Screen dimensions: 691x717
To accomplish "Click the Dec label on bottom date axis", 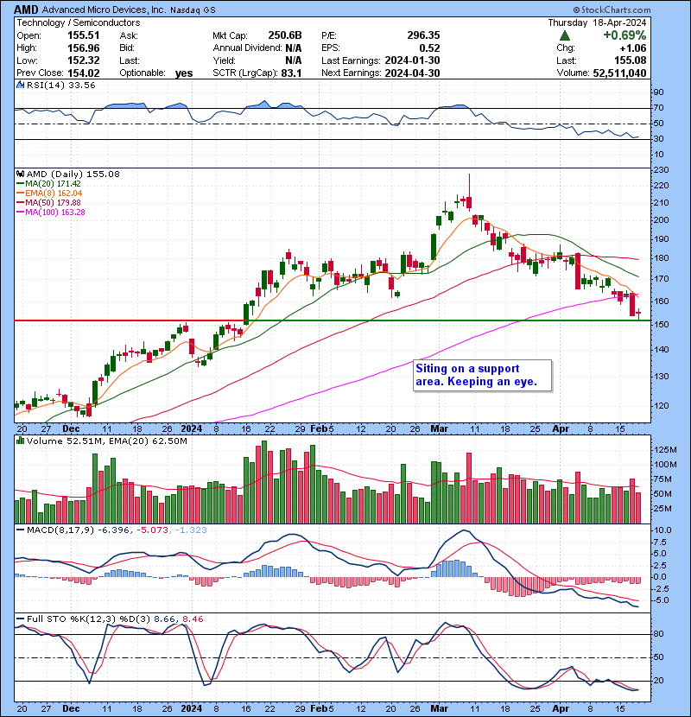I will [71, 708].
